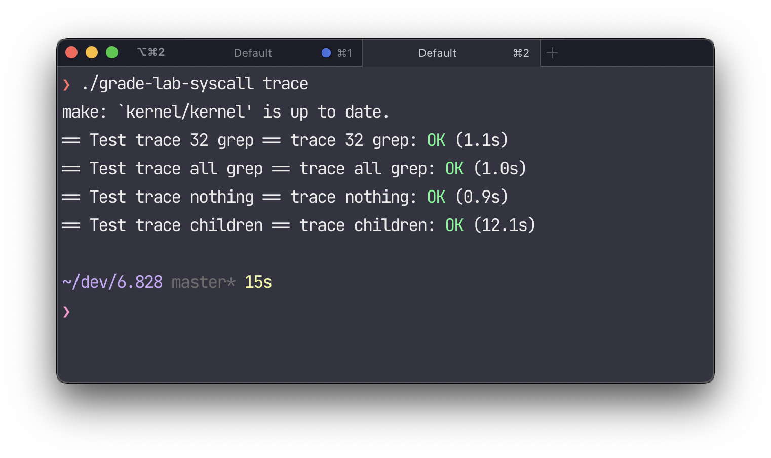
Task: Click the green OK for trace children
Action: click(454, 225)
